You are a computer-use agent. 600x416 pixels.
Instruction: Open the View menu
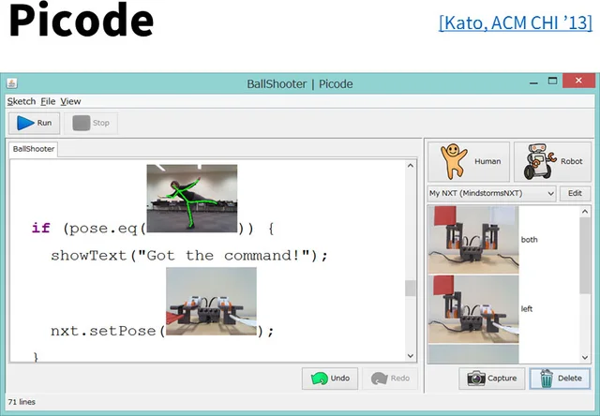[70, 101]
